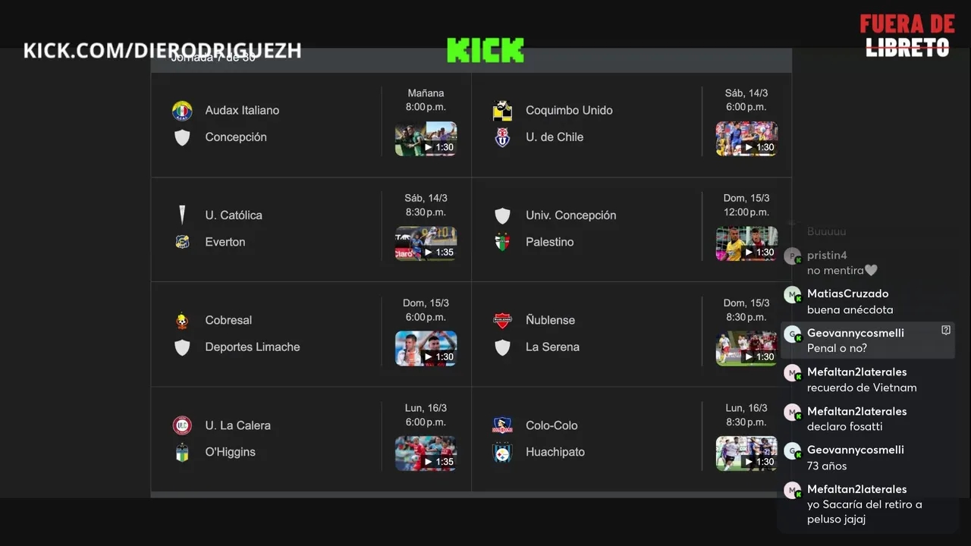Play the U. Católica vs Everton highlight video

(426, 243)
